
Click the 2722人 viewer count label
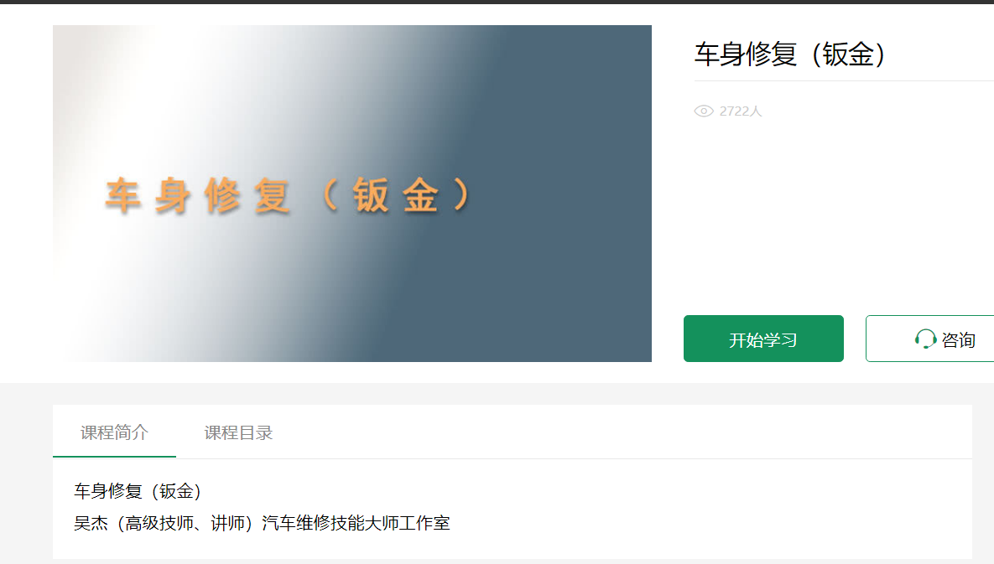tap(741, 111)
